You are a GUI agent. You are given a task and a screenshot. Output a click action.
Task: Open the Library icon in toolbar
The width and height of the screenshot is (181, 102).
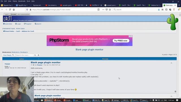pos(163,10)
